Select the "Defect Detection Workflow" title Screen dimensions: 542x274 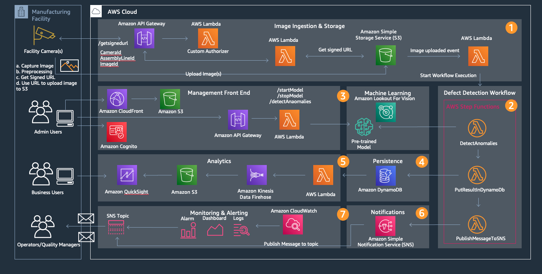pos(479,92)
